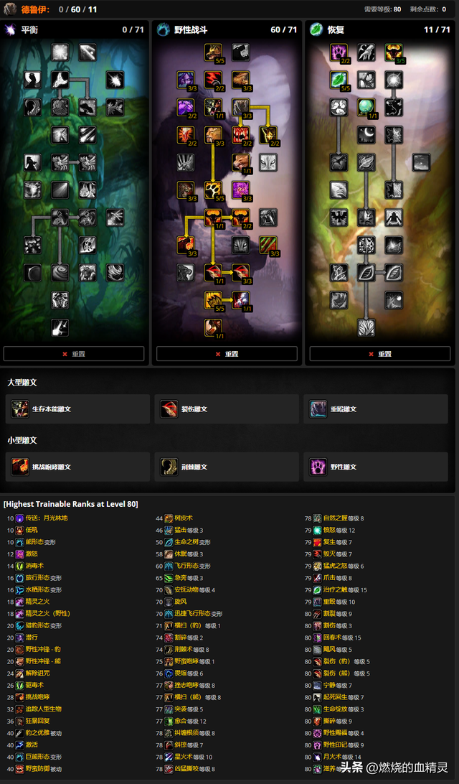
Task: Select the 野性雕文 minor glyph slot
Action: click(x=376, y=467)
